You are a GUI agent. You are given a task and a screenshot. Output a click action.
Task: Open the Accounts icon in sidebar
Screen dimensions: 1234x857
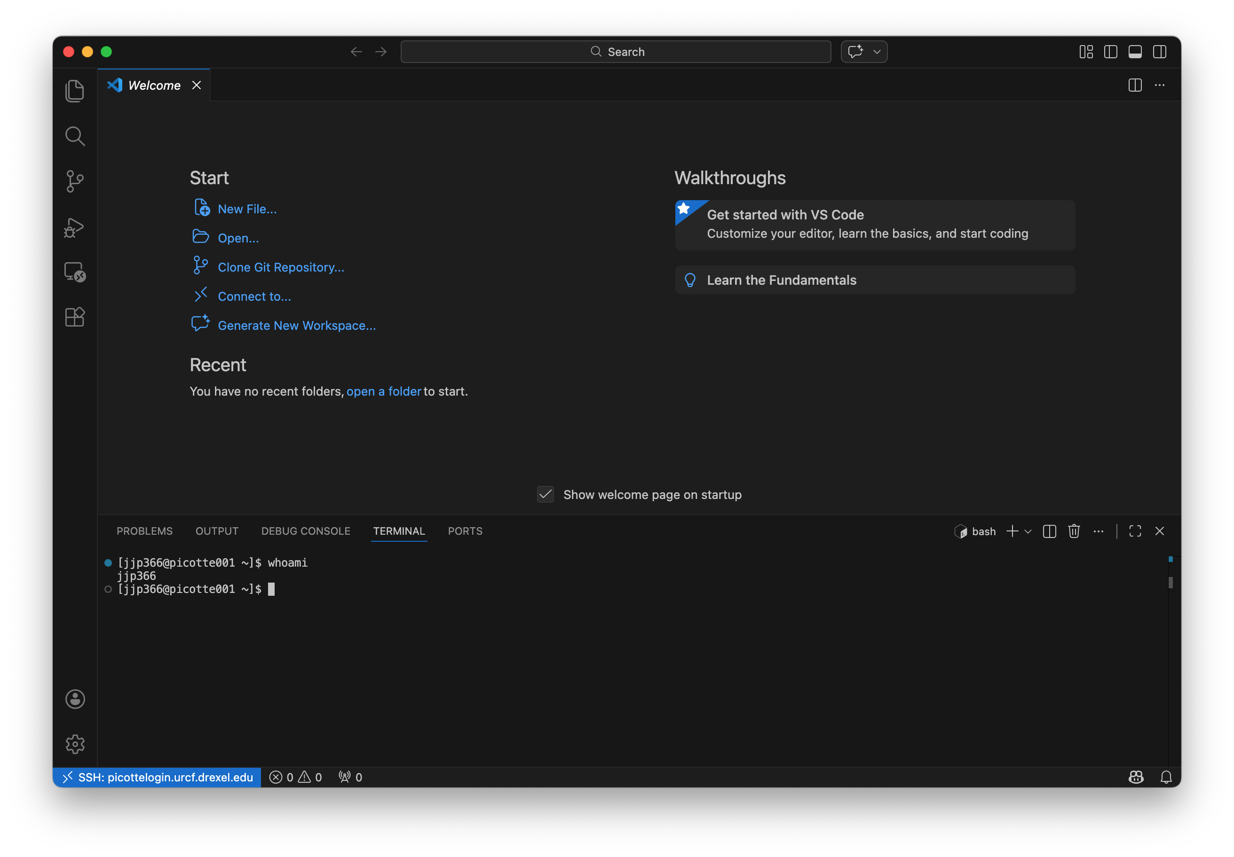pos(75,699)
